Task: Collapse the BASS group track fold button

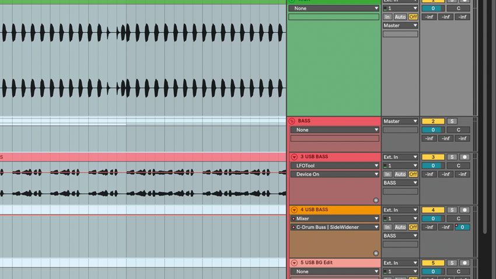Action: [292, 121]
